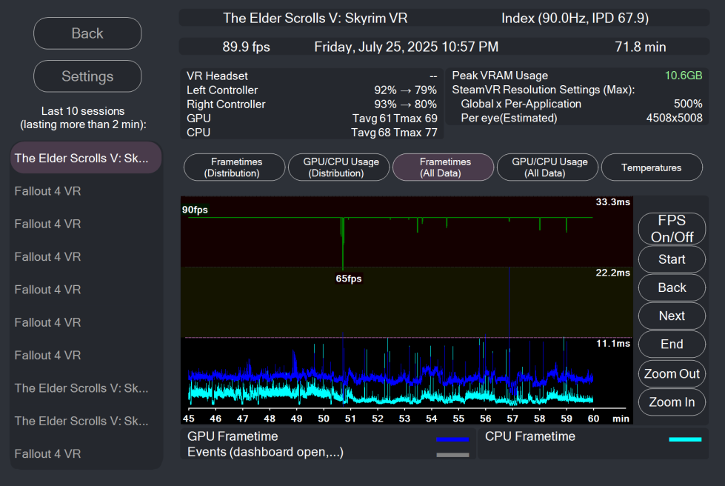
Task: Click the 65fps dip label on graph
Action: 348,279
